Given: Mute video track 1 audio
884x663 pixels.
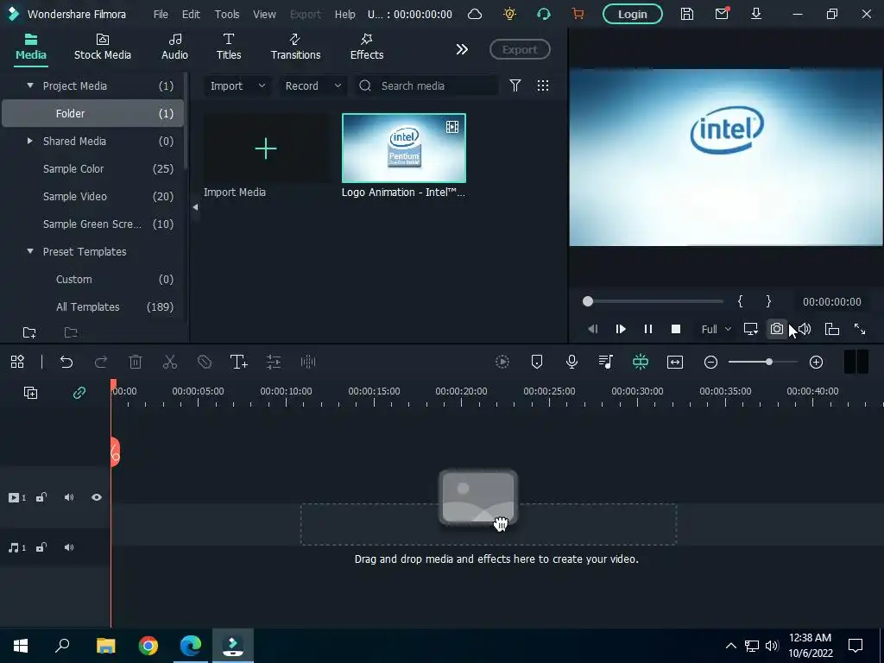Looking at the screenshot, I should [69, 497].
